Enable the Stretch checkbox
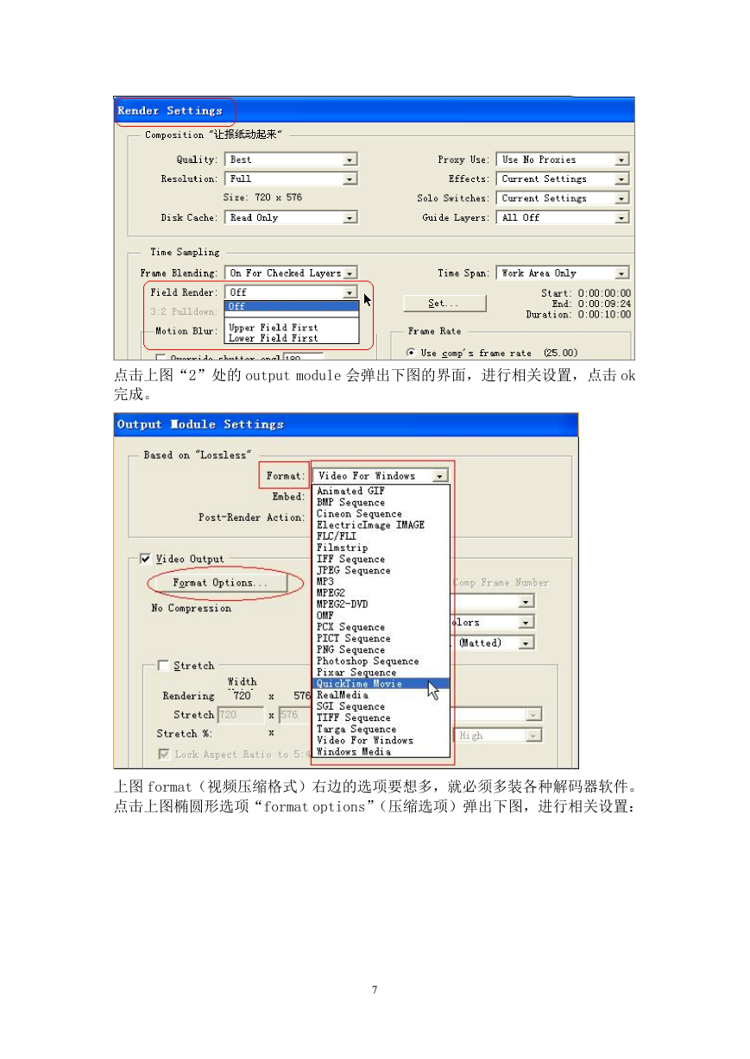This screenshot has height=1059, width=750. (163, 666)
